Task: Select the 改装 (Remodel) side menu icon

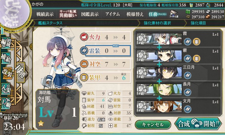Action: [7, 73]
